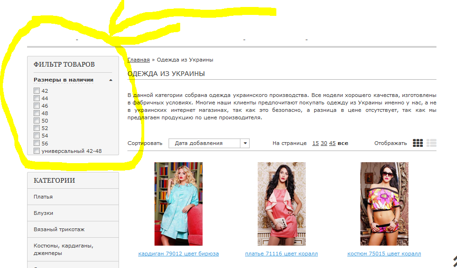Show 30 items per page
Screen dimensions: 457x268
[323, 143]
